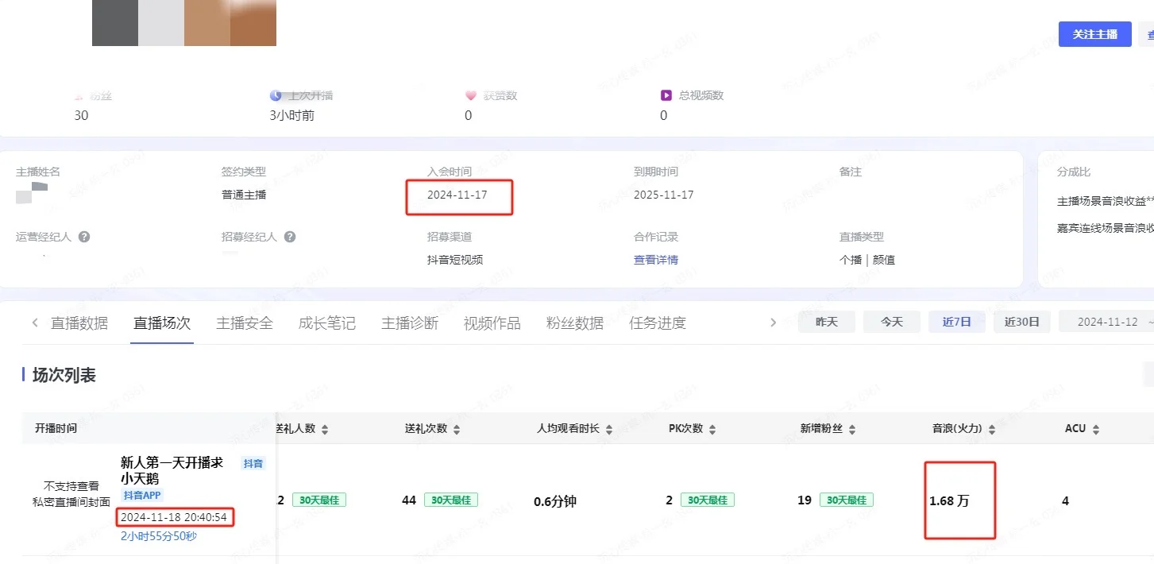Image resolution: width=1154 pixels, height=564 pixels.
Task: Filter by 昨天
Action: pyautogui.click(x=827, y=322)
